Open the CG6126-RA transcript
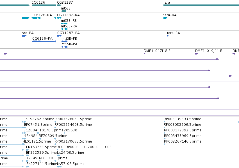This screenshot has height=168, width=239. [42, 15]
